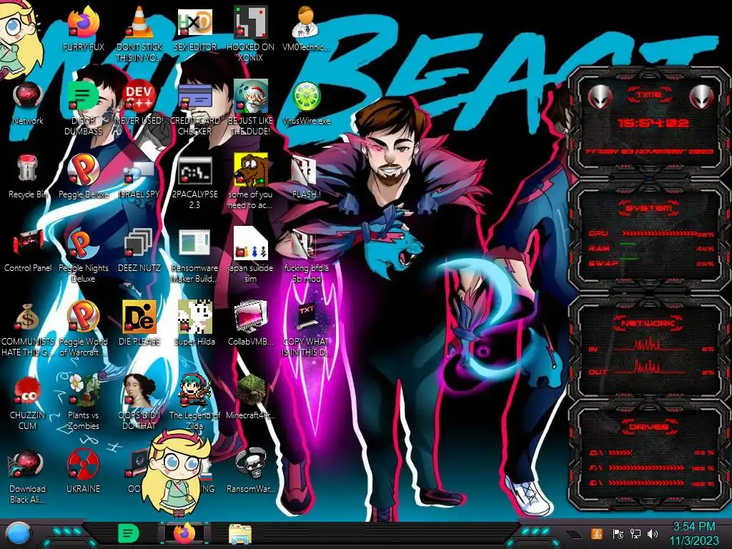Open the VM0Technic... desktop shortcut
This screenshot has width=732, height=549.
pyautogui.click(x=306, y=22)
